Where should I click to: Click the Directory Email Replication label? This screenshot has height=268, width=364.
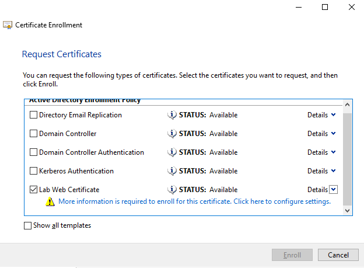[x=80, y=115]
